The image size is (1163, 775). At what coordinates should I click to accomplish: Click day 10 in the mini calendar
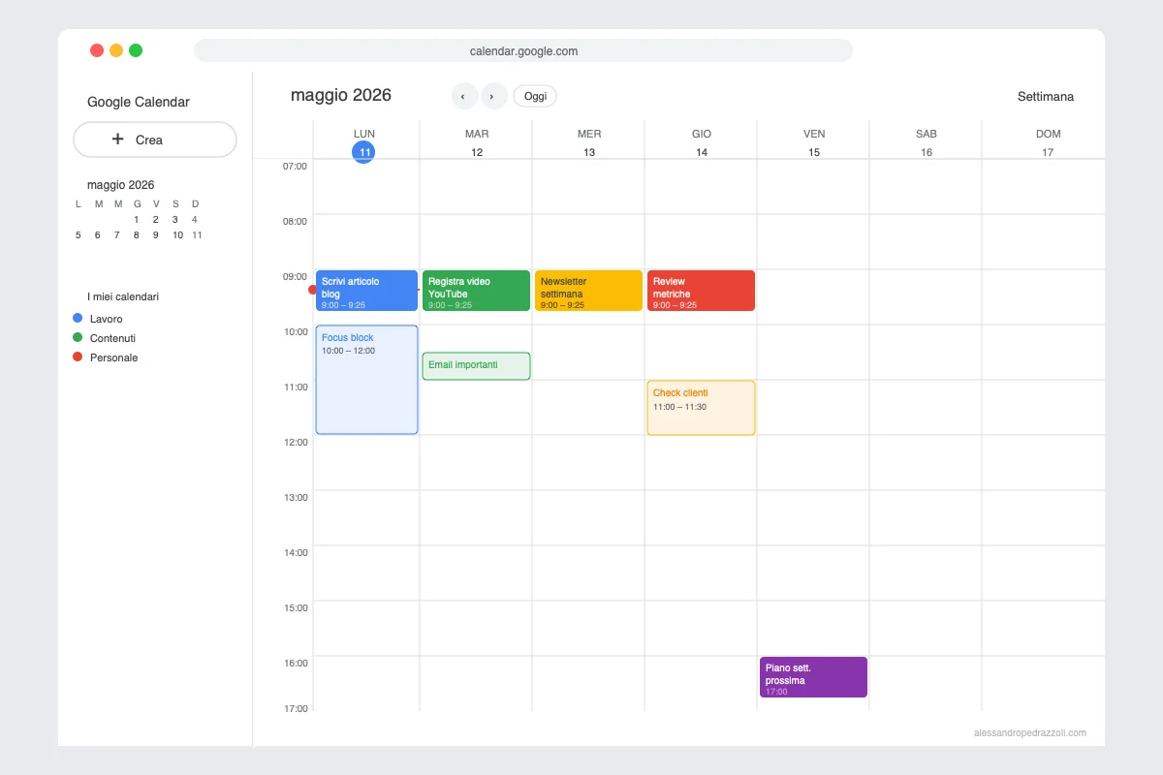point(177,234)
